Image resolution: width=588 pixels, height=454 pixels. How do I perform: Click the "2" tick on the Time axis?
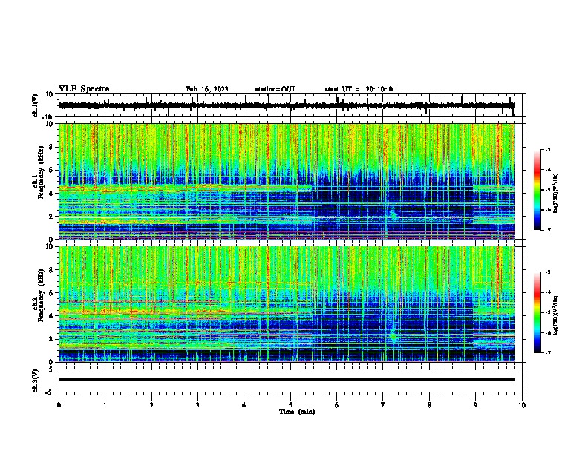[151, 405]
